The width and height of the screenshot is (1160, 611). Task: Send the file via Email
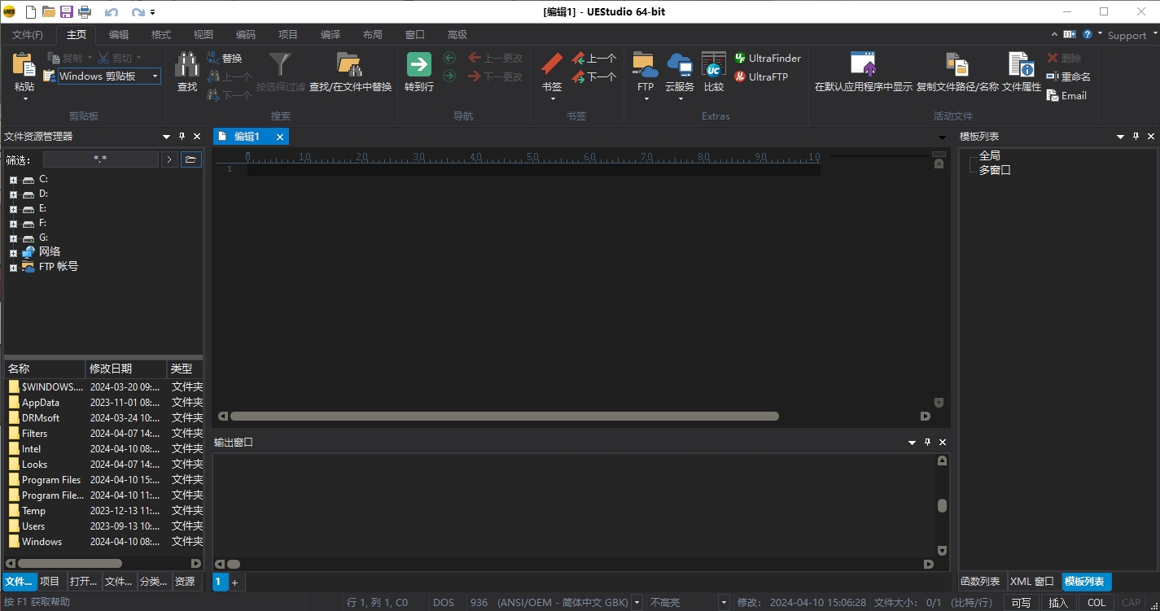(1066, 95)
